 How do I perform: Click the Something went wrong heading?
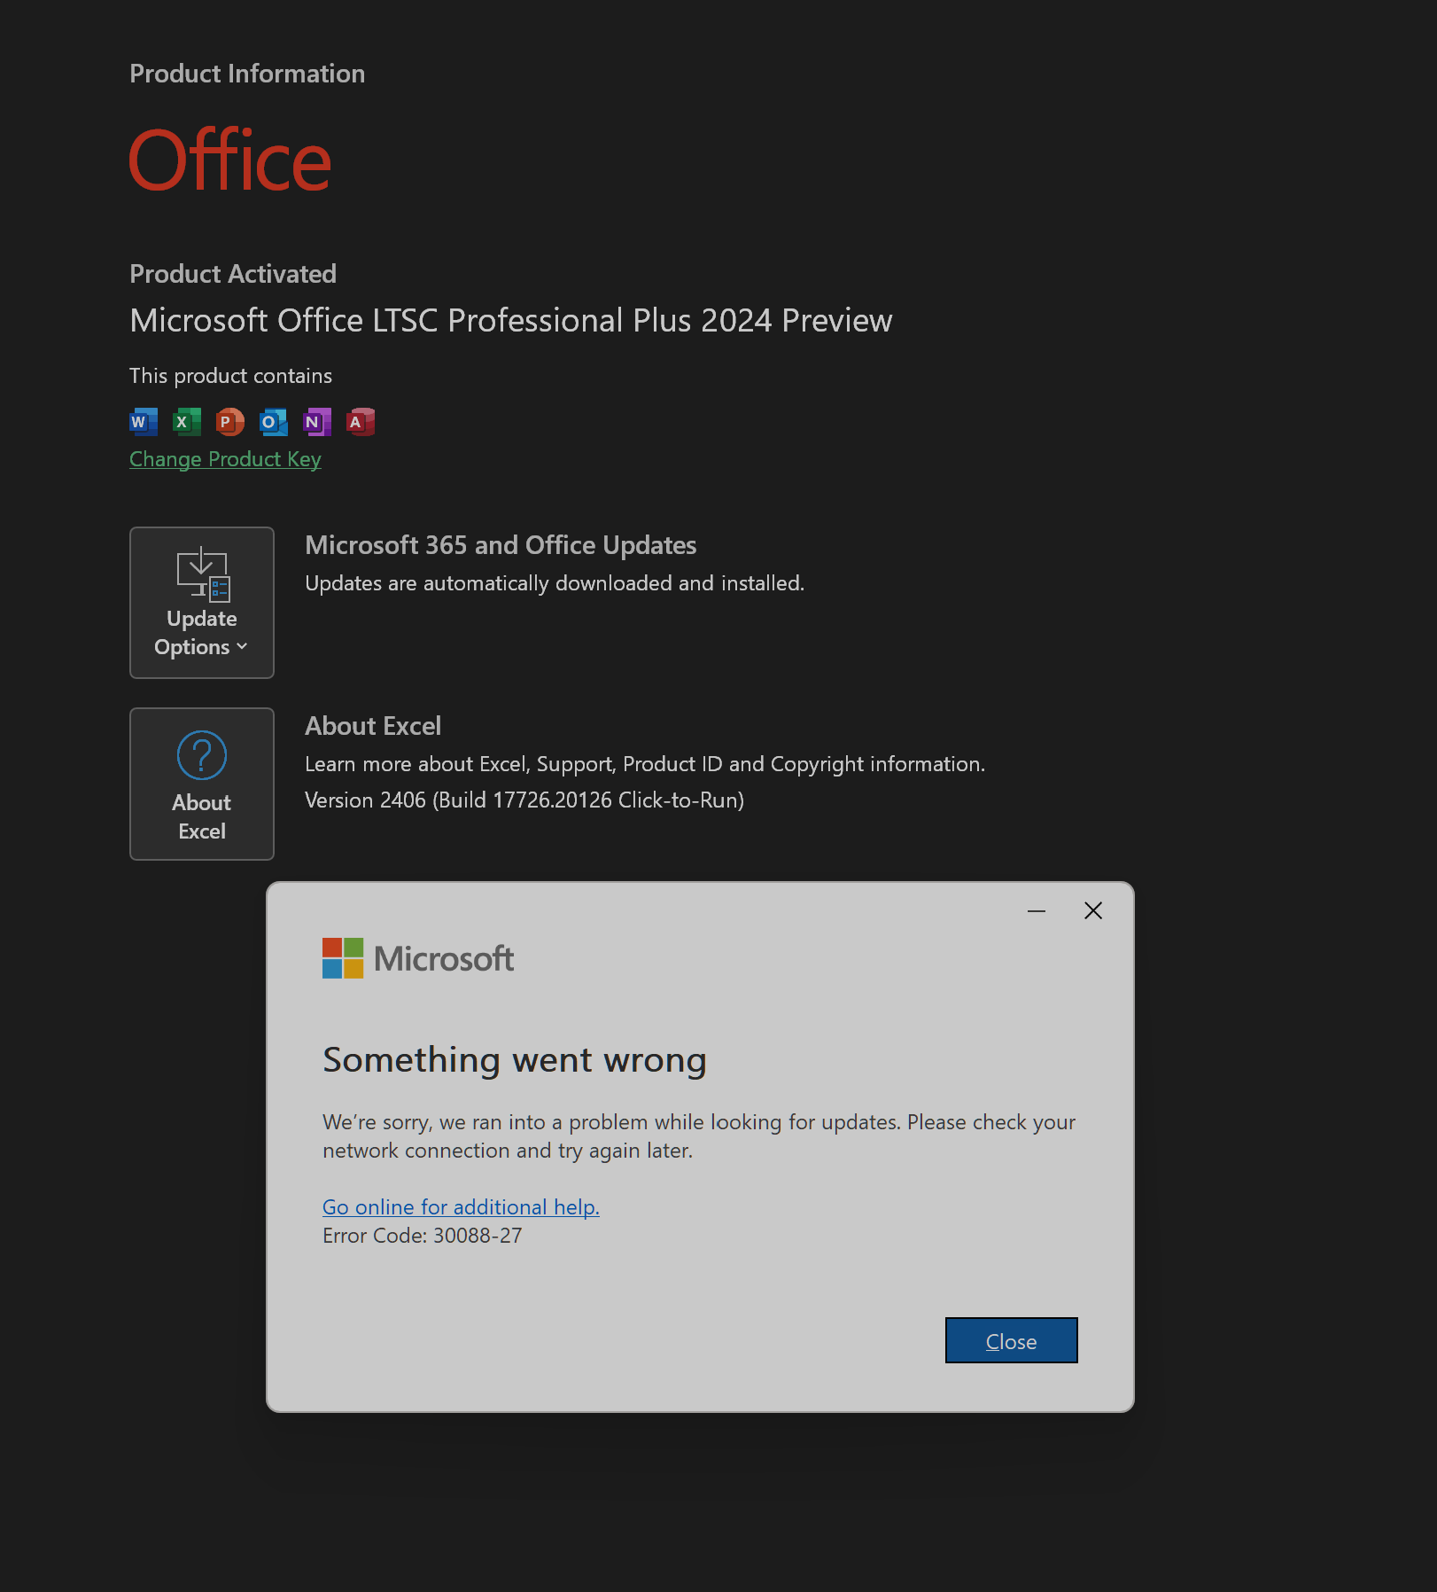click(515, 1060)
